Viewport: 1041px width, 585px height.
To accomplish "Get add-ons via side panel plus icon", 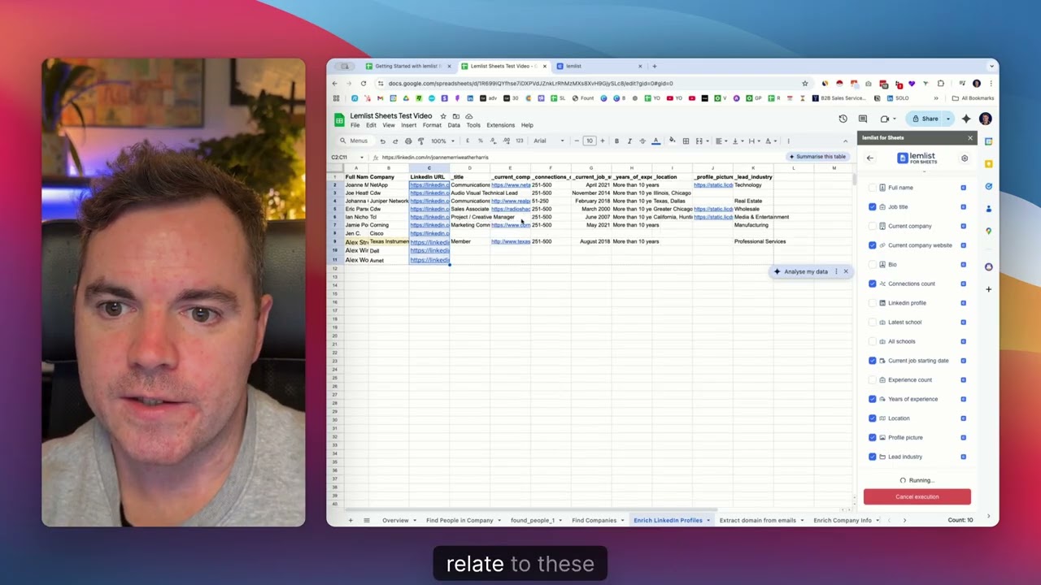I will pos(989,289).
